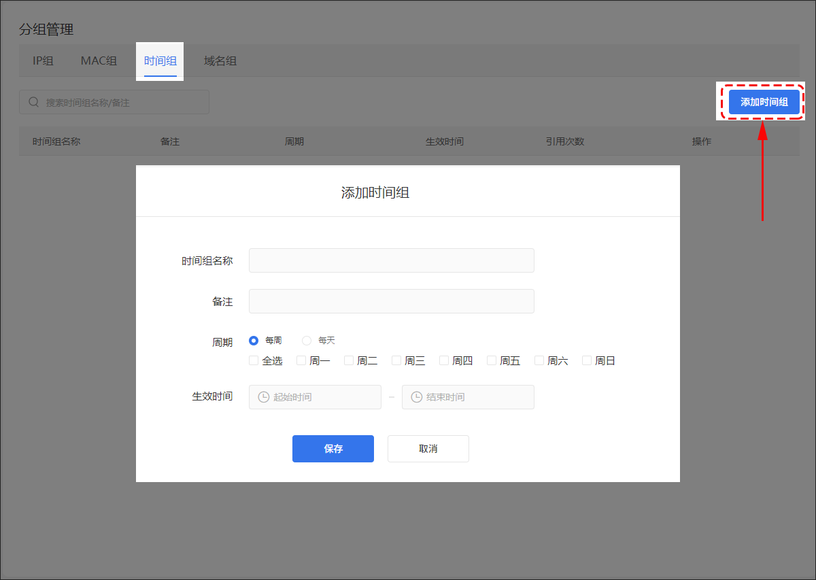Tick the 周二 Tuesday checkbox
Viewport: 816px width, 580px height.
pyautogui.click(x=349, y=360)
